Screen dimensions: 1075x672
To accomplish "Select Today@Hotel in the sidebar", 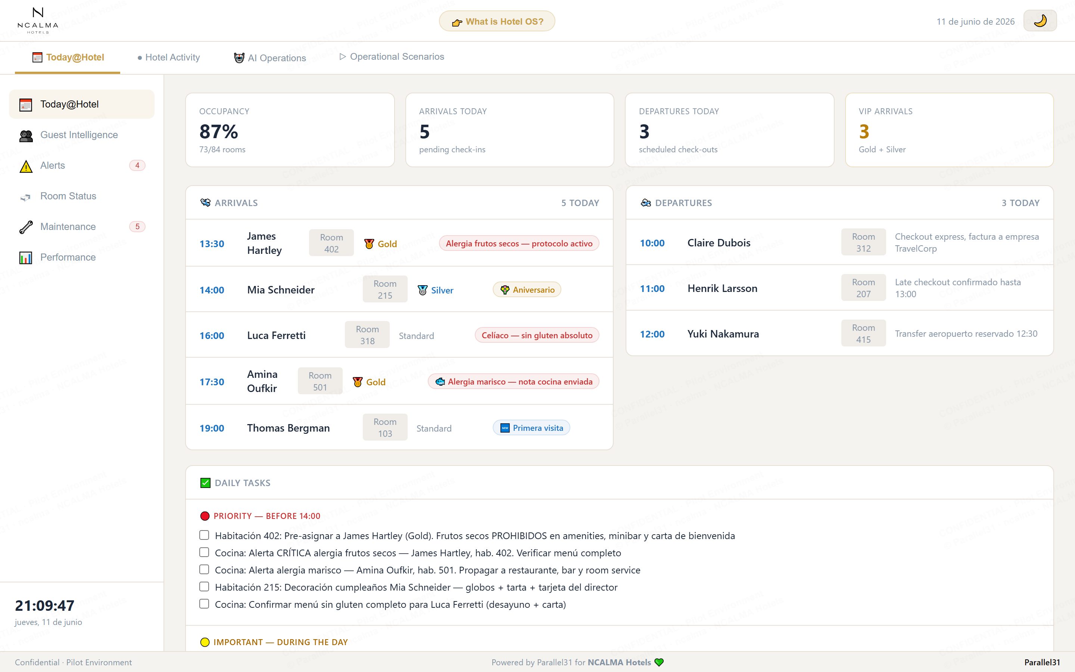I will point(82,104).
